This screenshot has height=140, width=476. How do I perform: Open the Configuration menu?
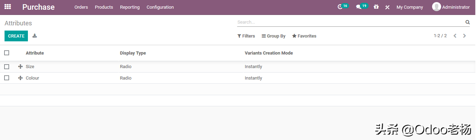160,7
